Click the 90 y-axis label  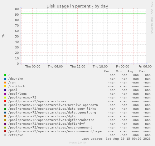coord(17,14)
